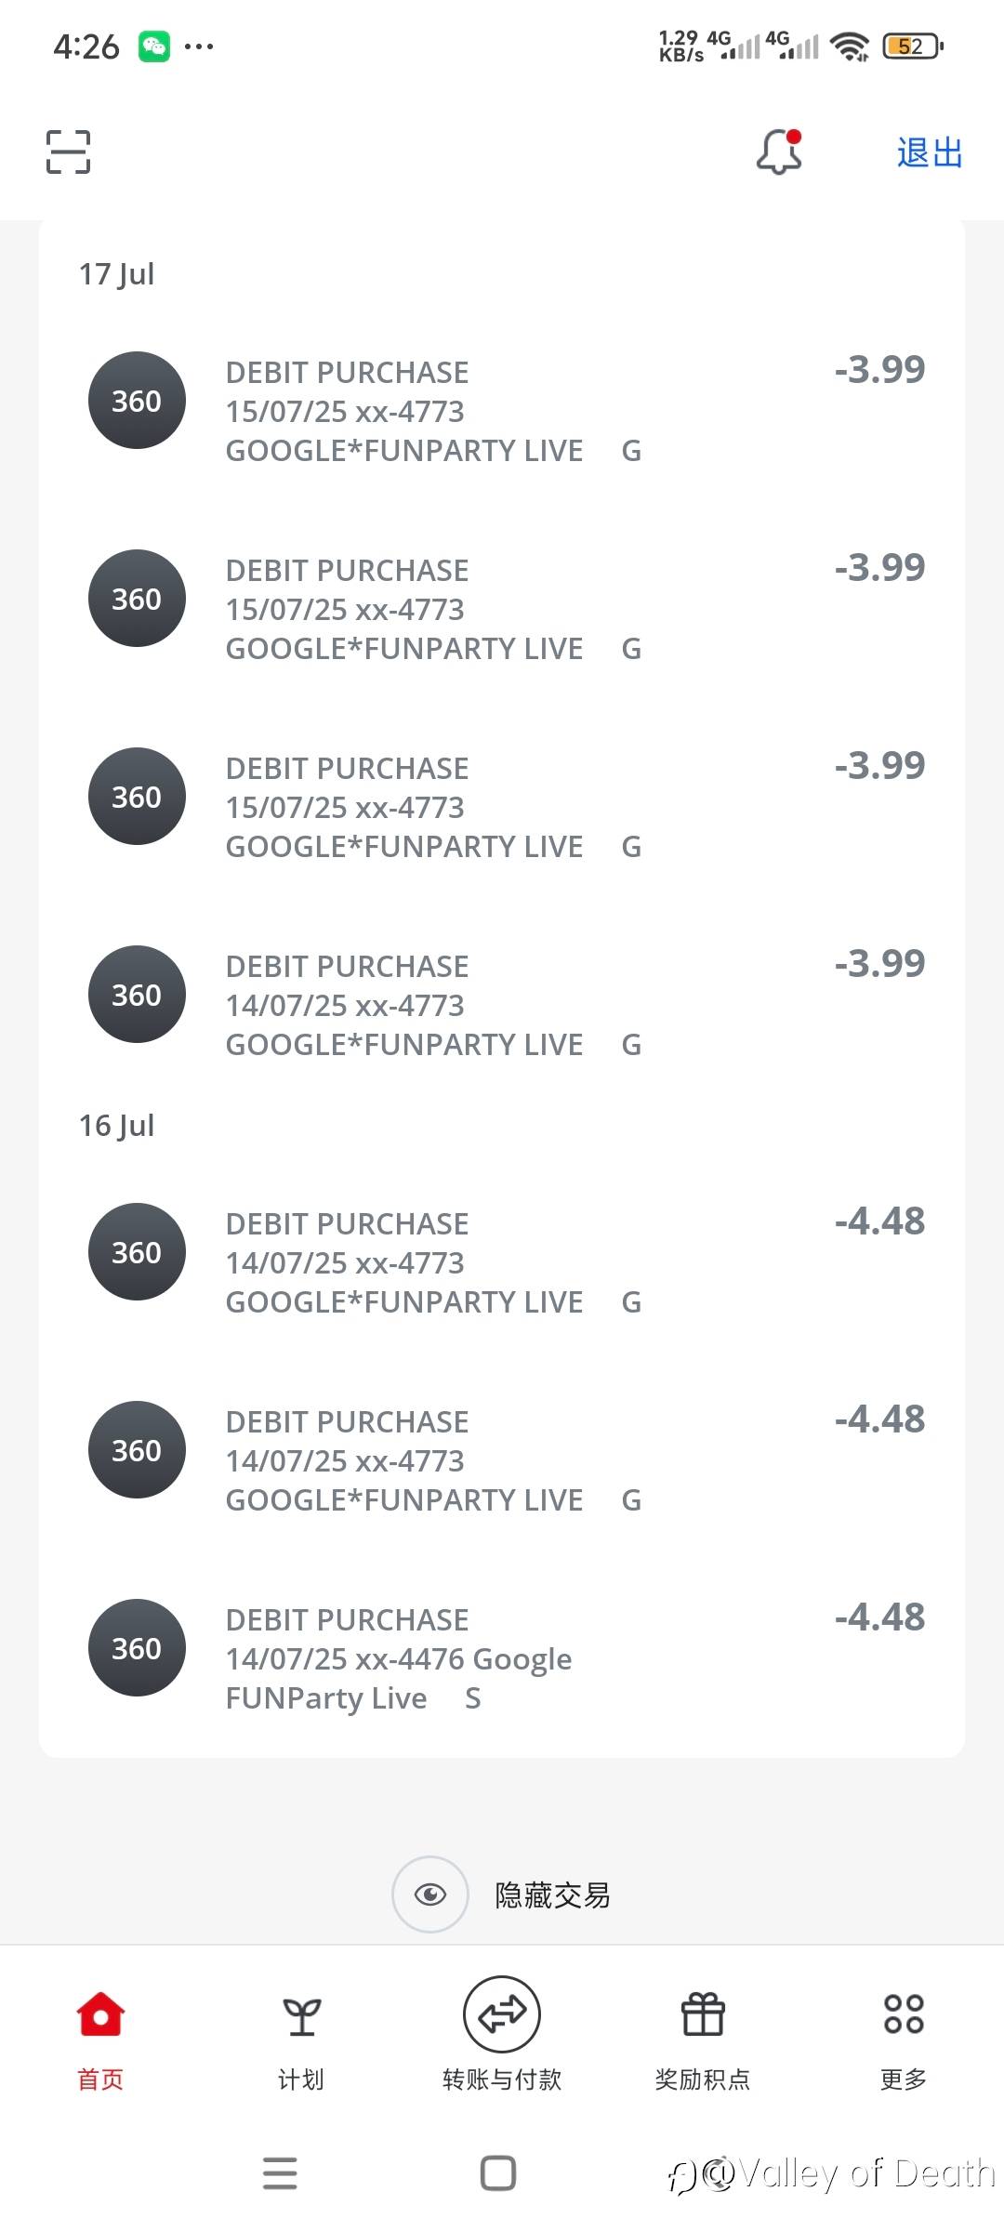
Task: Open 奖励积分 rewards gift icon
Action: (703, 2036)
